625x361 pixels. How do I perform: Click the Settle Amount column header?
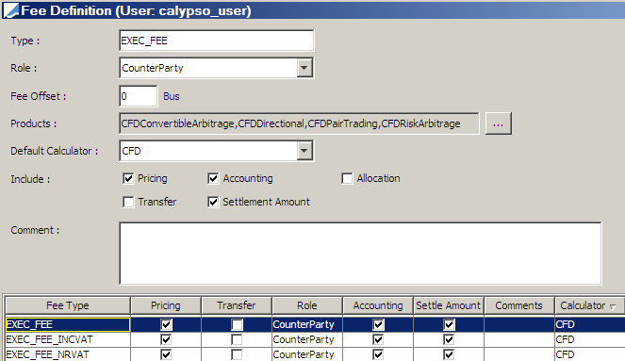tap(449, 305)
